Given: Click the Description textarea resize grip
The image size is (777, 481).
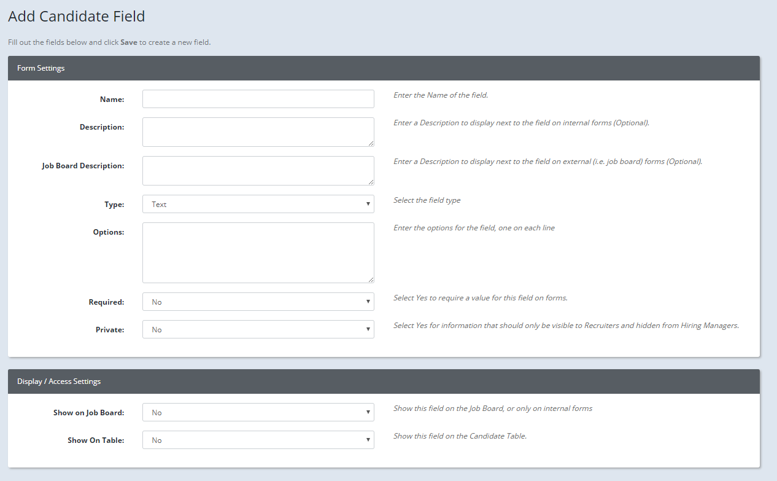Looking at the screenshot, I should coord(372,144).
